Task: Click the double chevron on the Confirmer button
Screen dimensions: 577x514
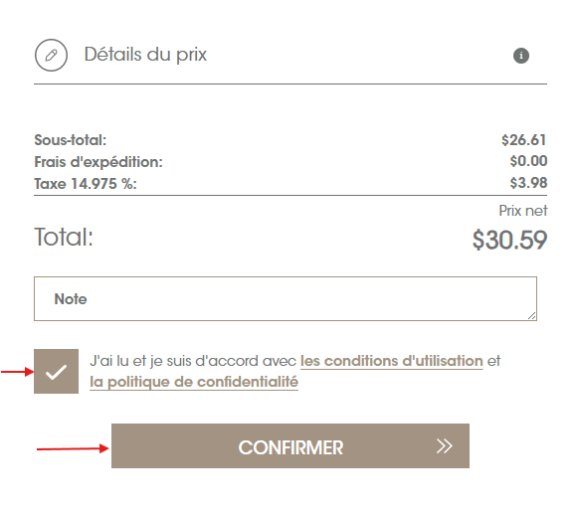Action: click(x=444, y=446)
